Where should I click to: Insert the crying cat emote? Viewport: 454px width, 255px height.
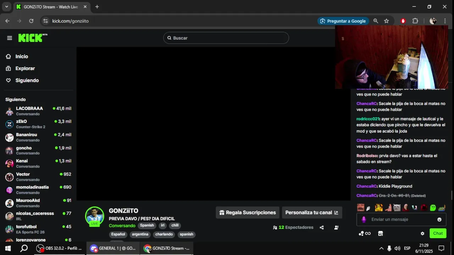(x=397, y=208)
